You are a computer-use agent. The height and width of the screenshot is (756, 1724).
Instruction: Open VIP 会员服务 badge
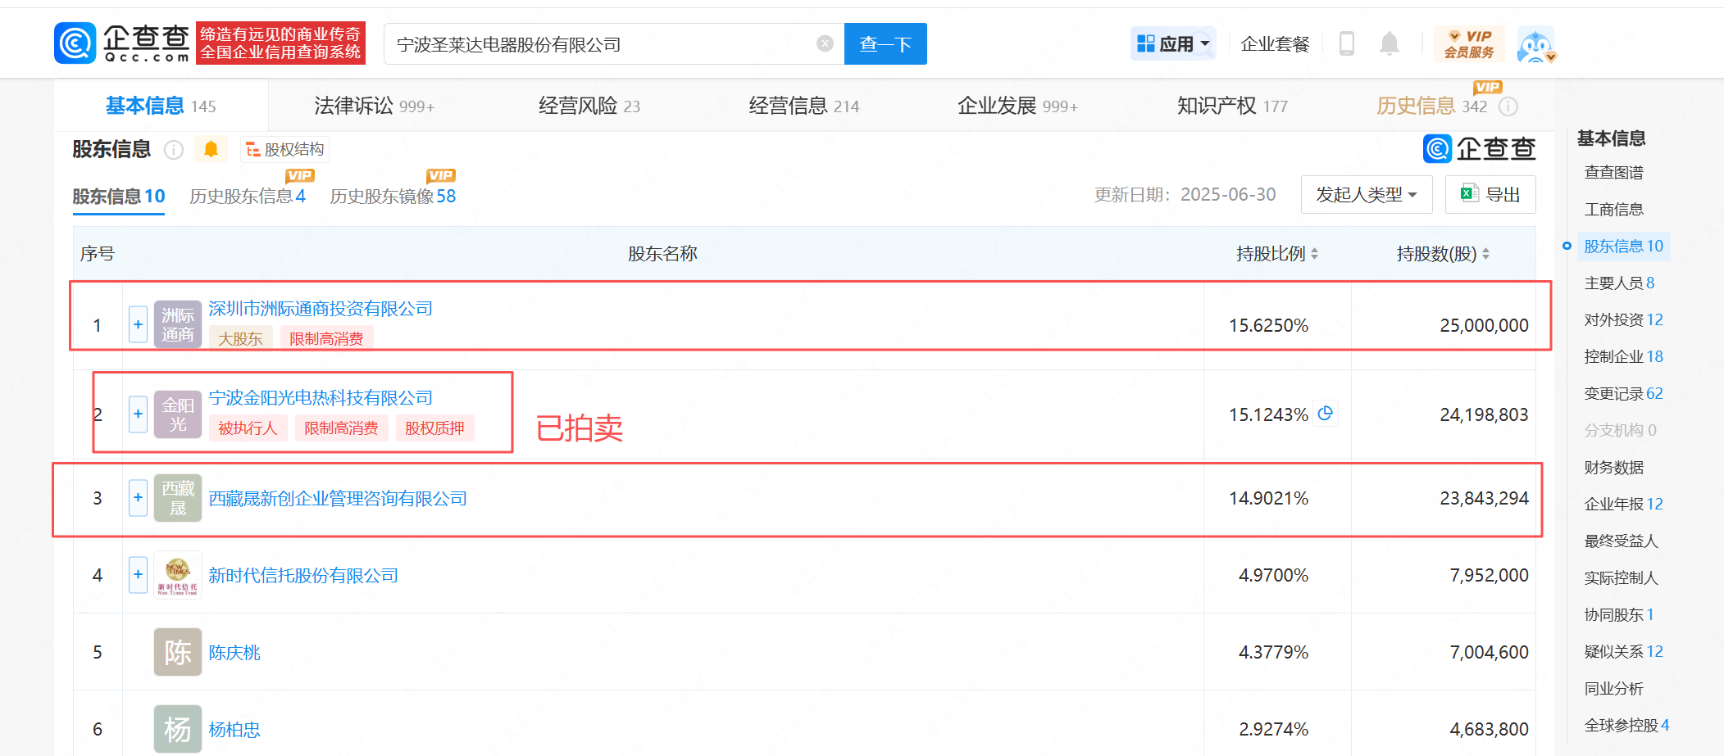pos(1469,43)
